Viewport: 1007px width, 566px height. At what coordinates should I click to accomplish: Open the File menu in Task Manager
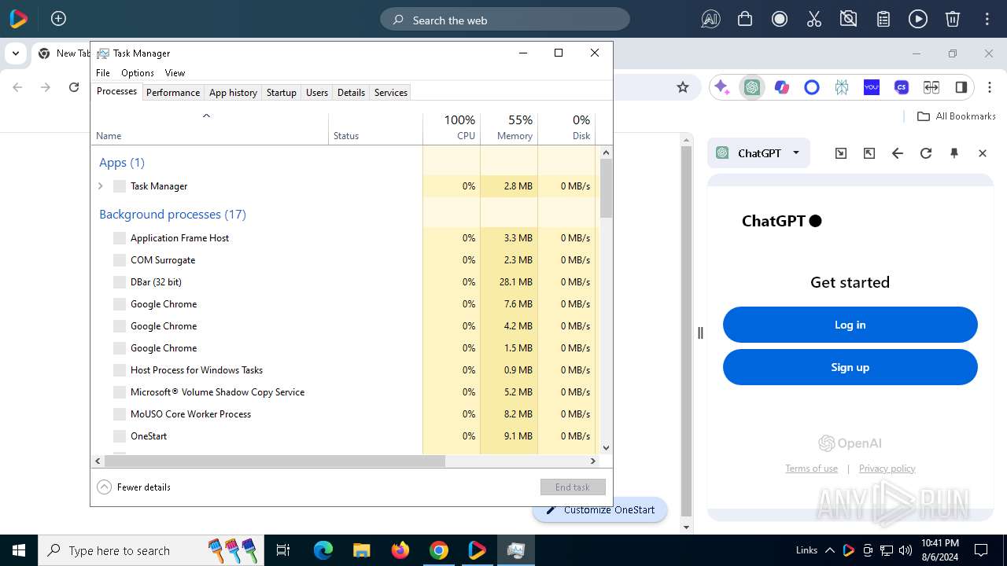(103, 73)
